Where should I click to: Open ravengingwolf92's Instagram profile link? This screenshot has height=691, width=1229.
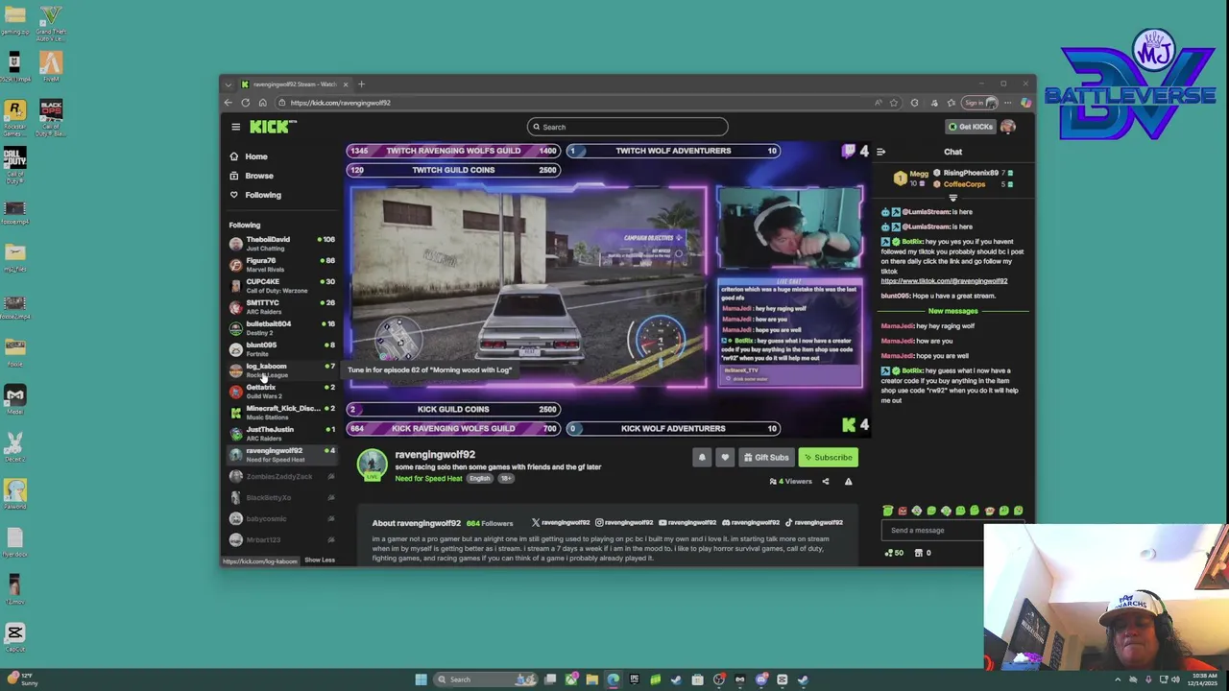(624, 523)
